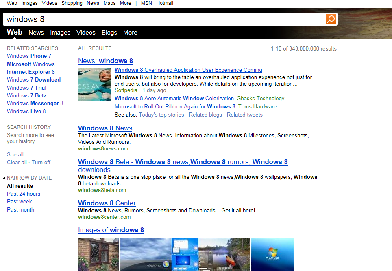
Task: Open the Hotmail link
Action: [165, 3]
